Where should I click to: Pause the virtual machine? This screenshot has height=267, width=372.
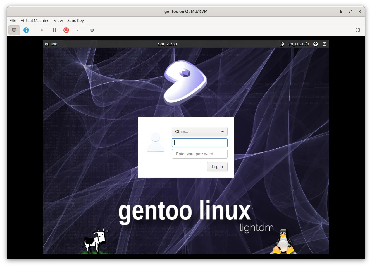click(54, 30)
